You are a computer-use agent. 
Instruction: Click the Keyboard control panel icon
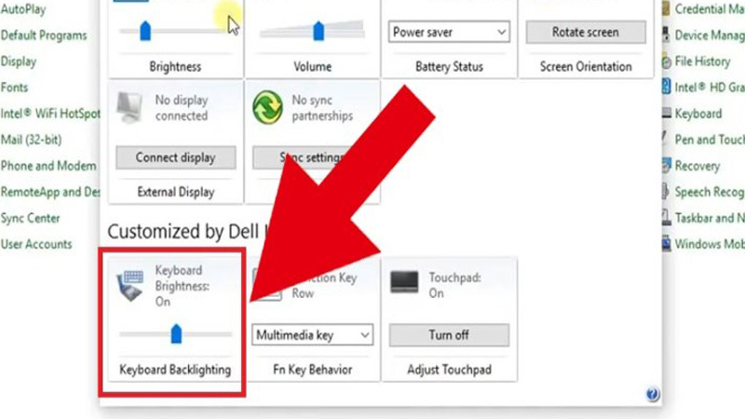click(667, 114)
